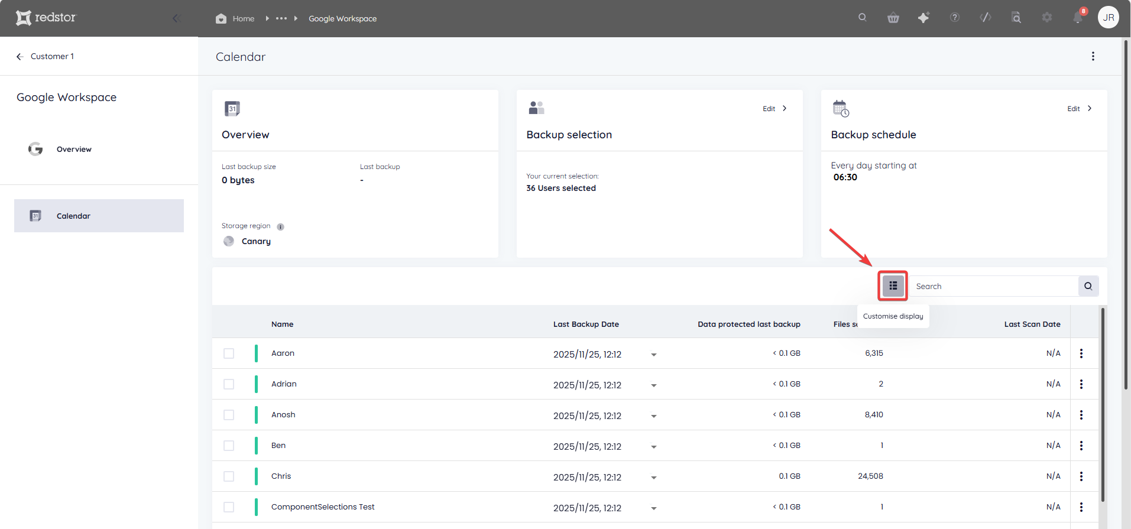Click the 36 Users selected text
This screenshot has width=1131, height=529.
click(x=561, y=188)
